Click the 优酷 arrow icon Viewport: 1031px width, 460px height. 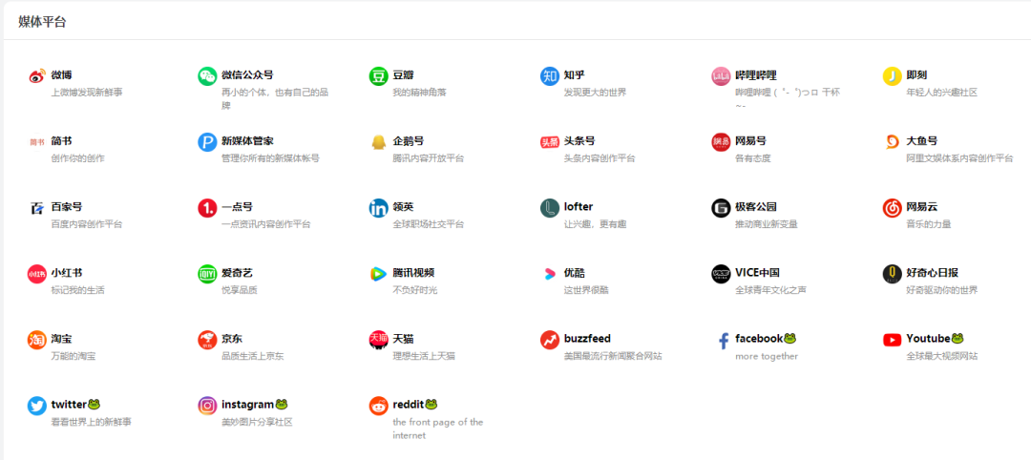pyautogui.click(x=550, y=274)
